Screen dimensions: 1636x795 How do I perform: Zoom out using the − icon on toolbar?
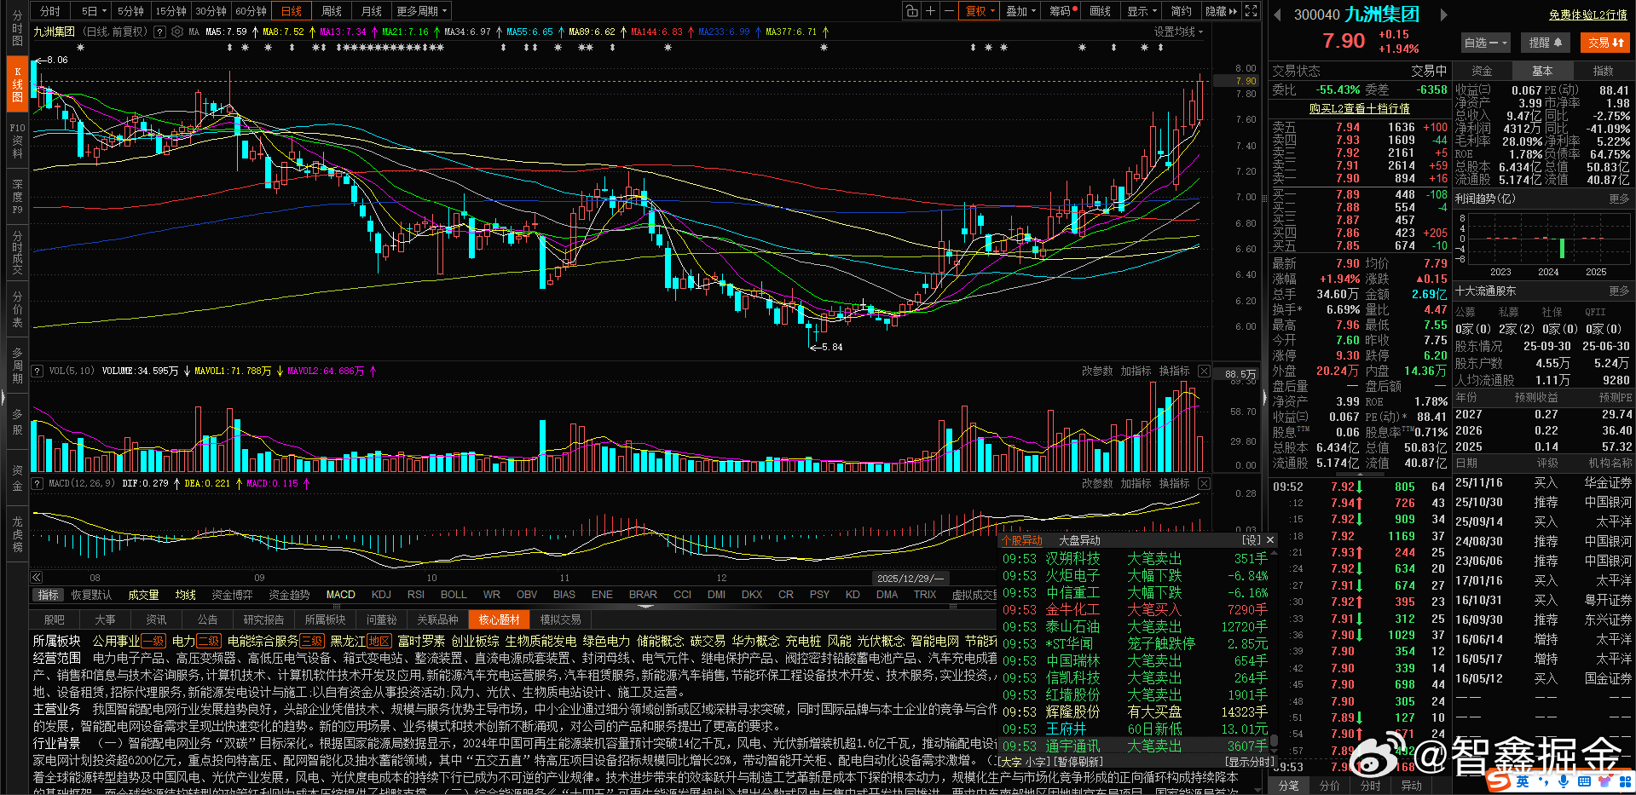pyautogui.click(x=948, y=10)
